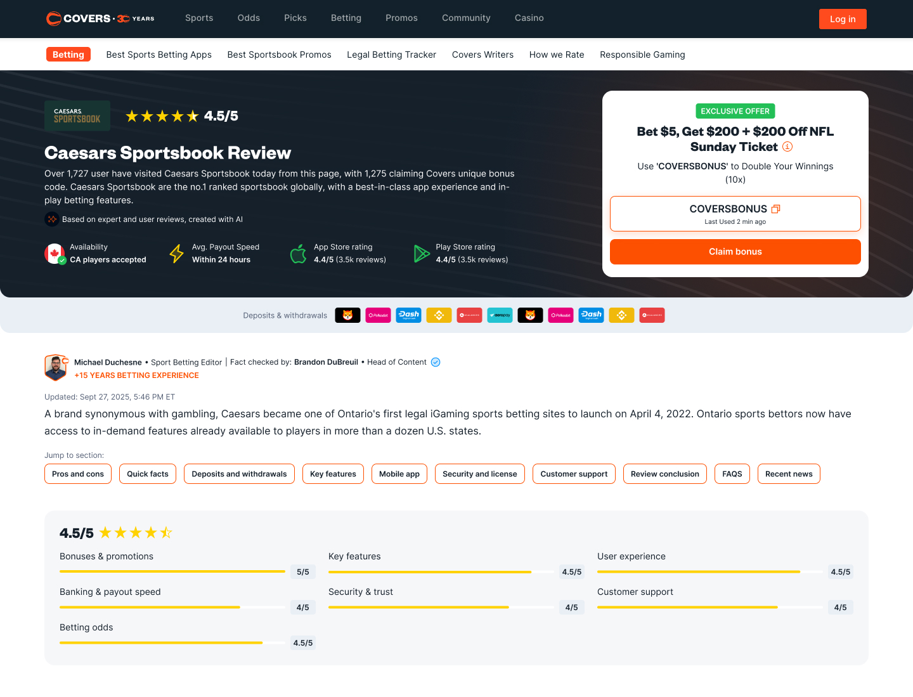The image size is (913, 697).
Task: Select the Aeropay payment icon
Action: tap(500, 315)
